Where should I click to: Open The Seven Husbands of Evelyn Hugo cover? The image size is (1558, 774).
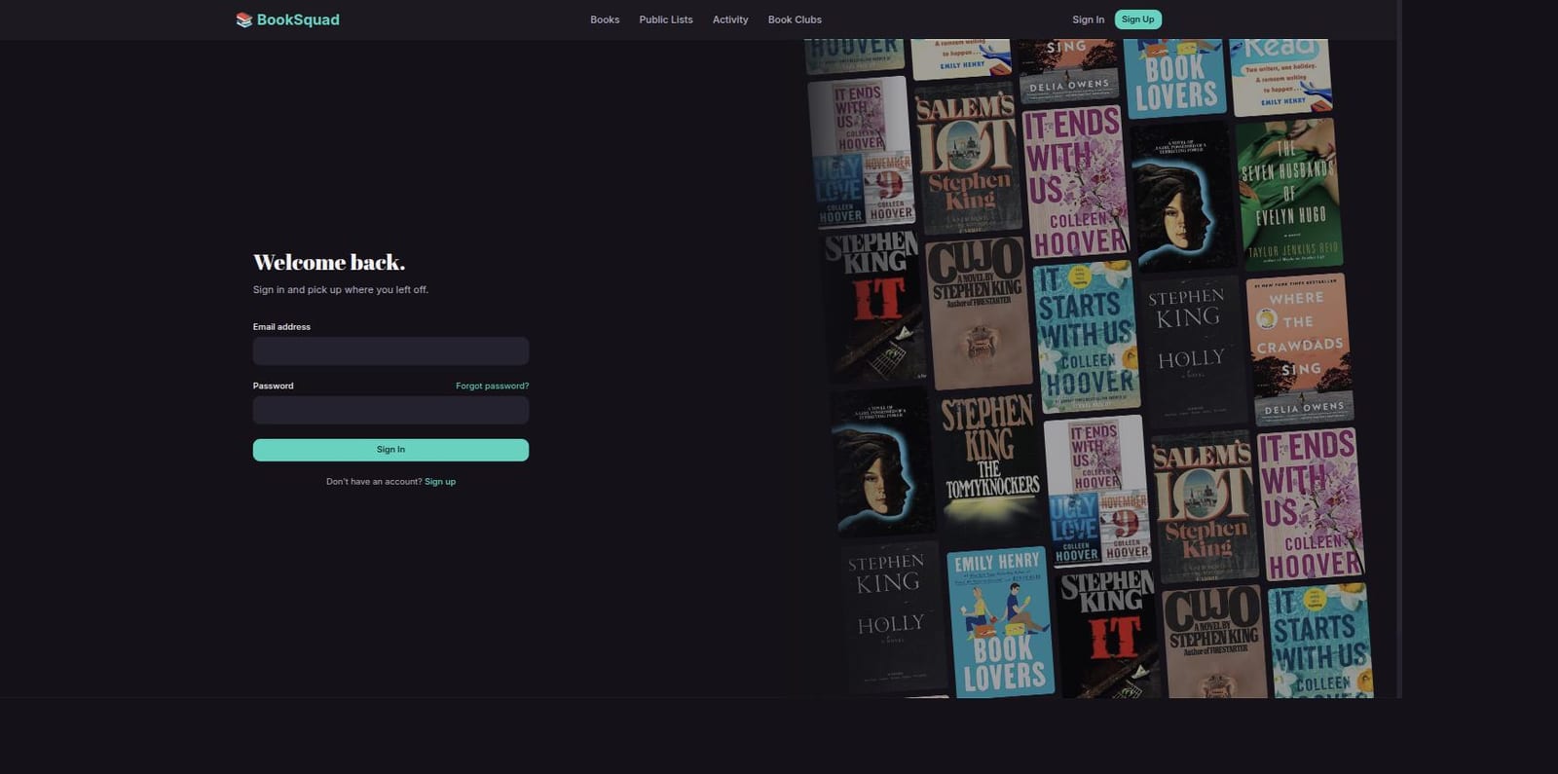pos(1288,194)
